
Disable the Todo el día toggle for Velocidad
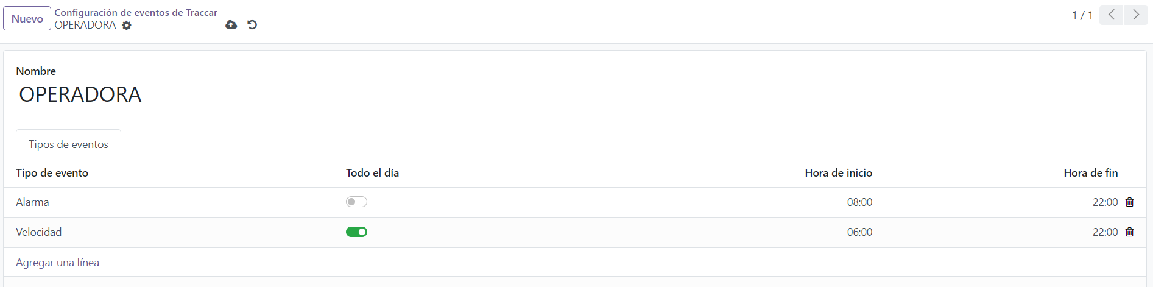coord(356,232)
